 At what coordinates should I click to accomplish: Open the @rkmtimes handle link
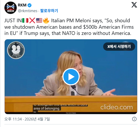pyautogui.click(x=28, y=11)
